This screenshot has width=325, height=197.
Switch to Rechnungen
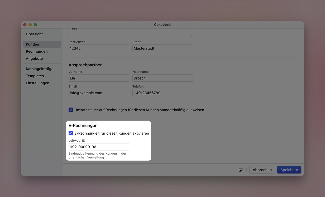pyautogui.click(x=36, y=51)
